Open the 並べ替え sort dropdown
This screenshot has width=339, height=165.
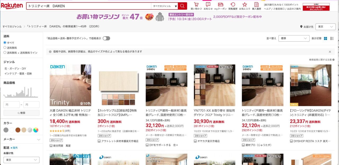click(x=294, y=38)
